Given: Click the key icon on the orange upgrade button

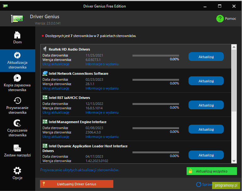Looking at the screenshot, I should (x=44, y=184).
